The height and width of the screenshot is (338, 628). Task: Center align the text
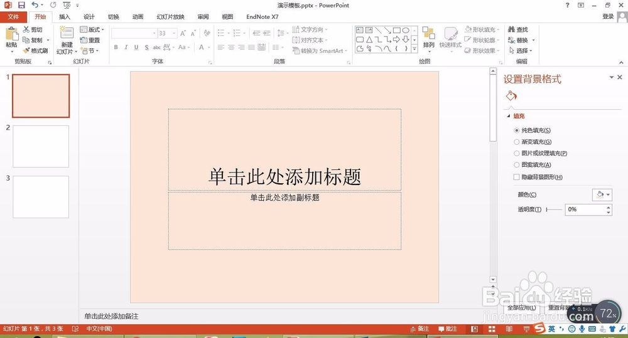pyautogui.click(x=231, y=47)
